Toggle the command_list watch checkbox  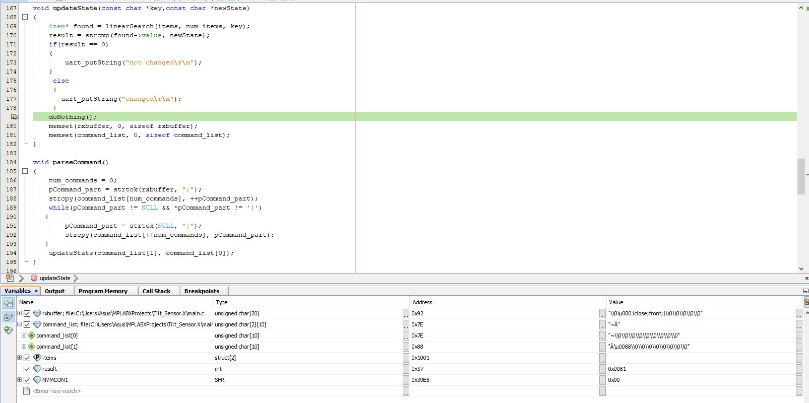point(27,324)
